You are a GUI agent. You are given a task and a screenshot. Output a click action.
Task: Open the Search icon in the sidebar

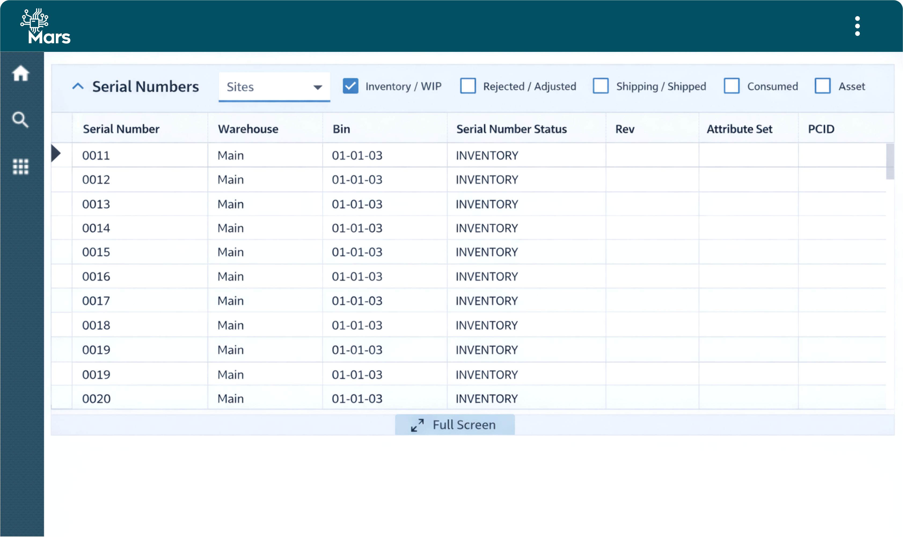pyautogui.click(x=21, y=120)
